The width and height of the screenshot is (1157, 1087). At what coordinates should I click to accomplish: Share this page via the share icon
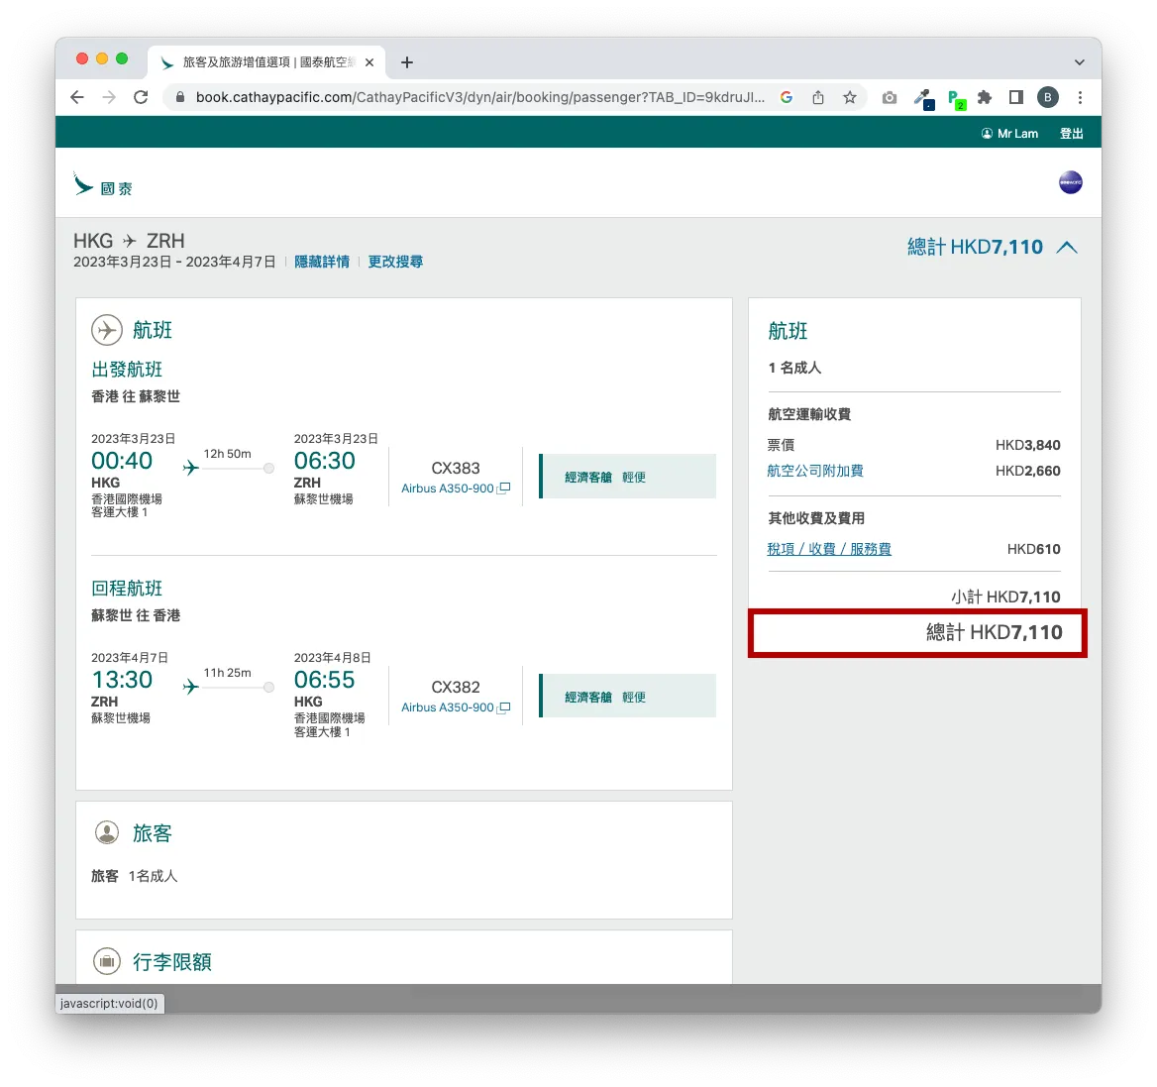click(818, 97)
